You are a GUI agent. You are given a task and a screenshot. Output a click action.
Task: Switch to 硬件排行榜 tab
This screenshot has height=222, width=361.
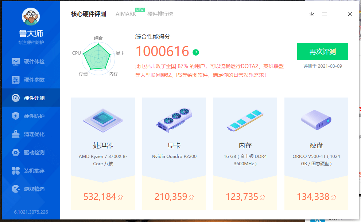[160, 14]
